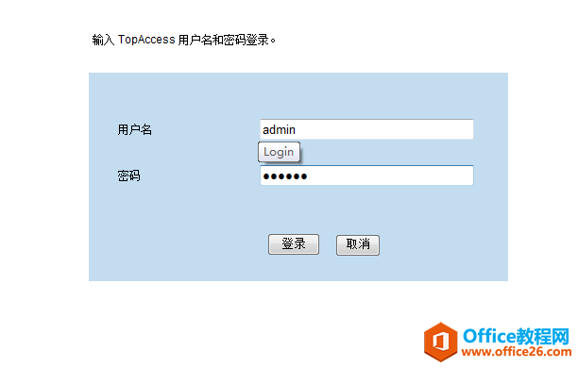Click the white door symbol inside Office logo

[x=440, y=342]
